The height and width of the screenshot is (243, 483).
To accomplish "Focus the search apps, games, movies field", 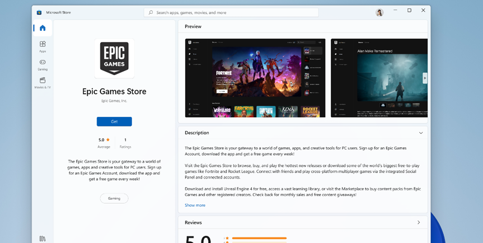I will (x=231, y=13).
